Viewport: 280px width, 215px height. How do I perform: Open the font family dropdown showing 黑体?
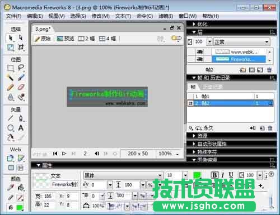coord(160,175)
